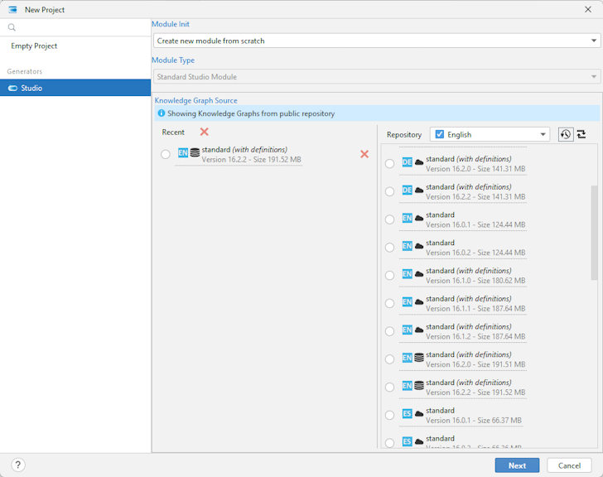Click the help question mark icon

pos(18,465)
